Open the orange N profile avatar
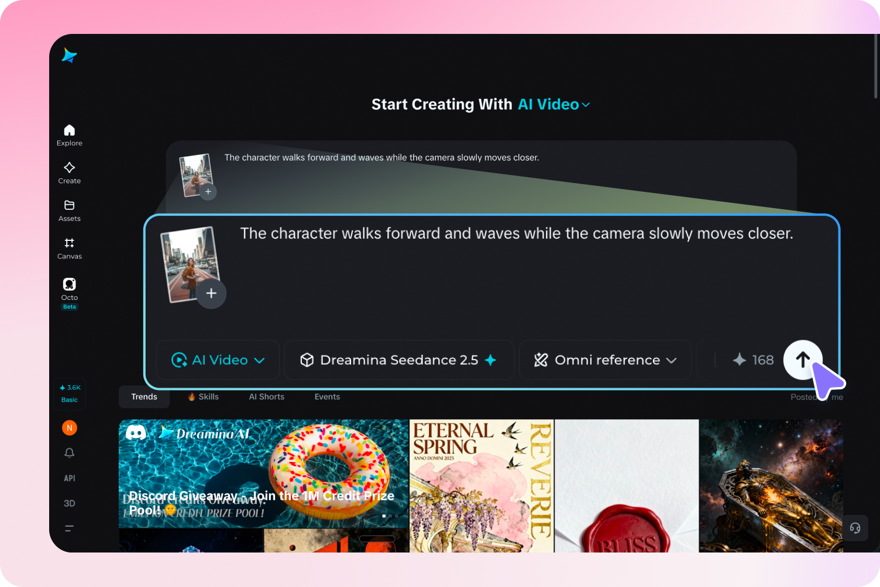The height and width of the screenshot is (587, 880). [x=70, y=428]
